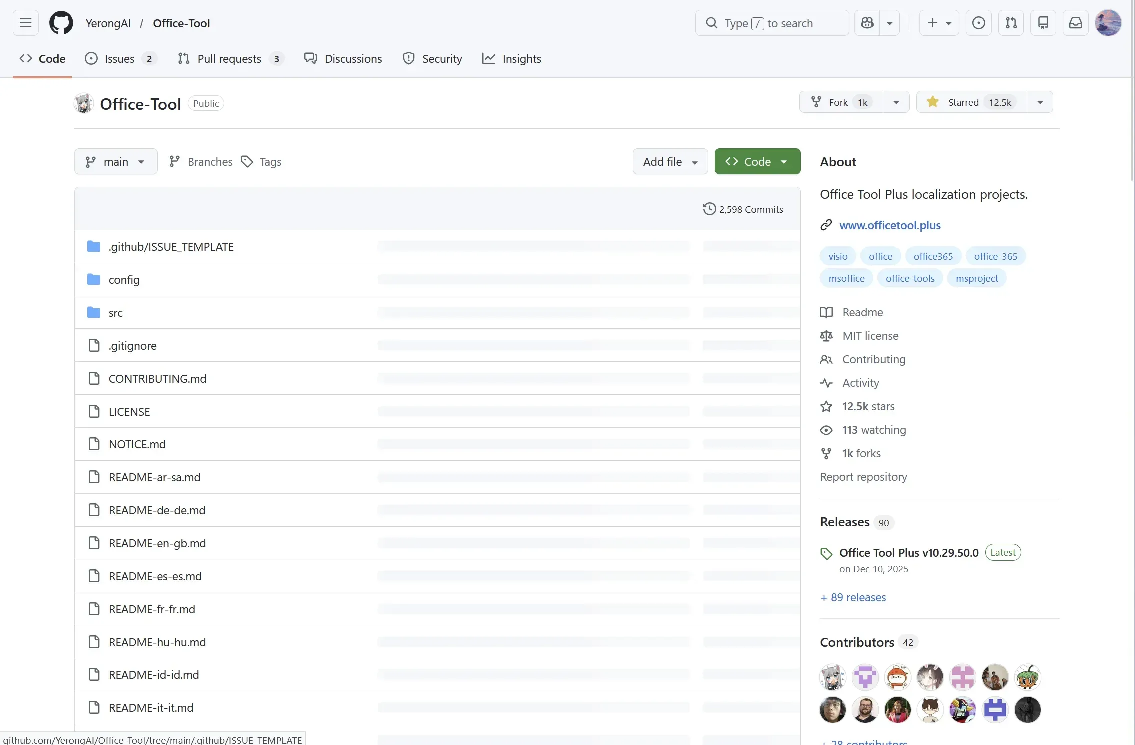
Task: Open the Issues shortcut icon in header
Action: 979,23
